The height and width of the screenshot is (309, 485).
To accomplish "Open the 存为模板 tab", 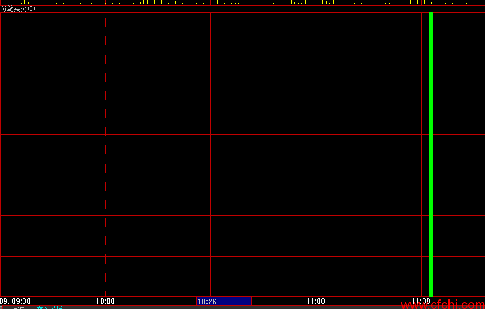I will pos(49,307).
